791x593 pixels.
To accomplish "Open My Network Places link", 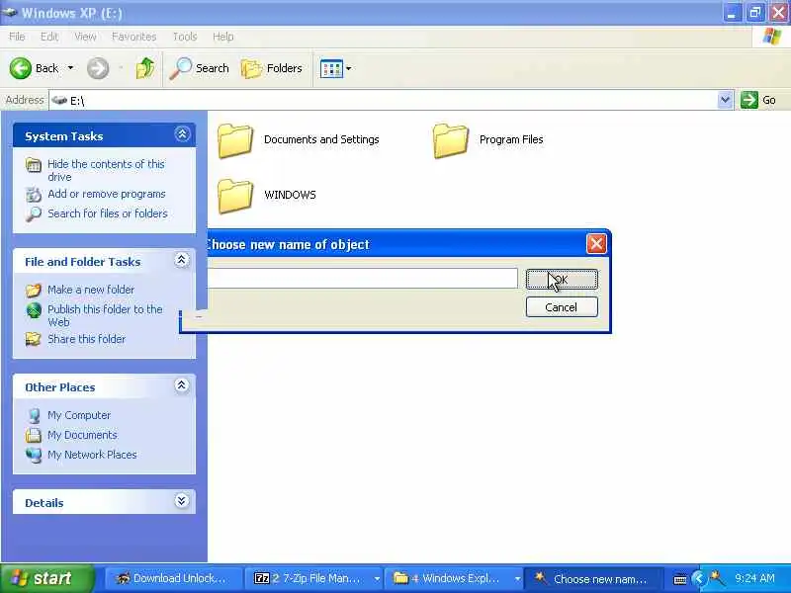I will point(92,455).
